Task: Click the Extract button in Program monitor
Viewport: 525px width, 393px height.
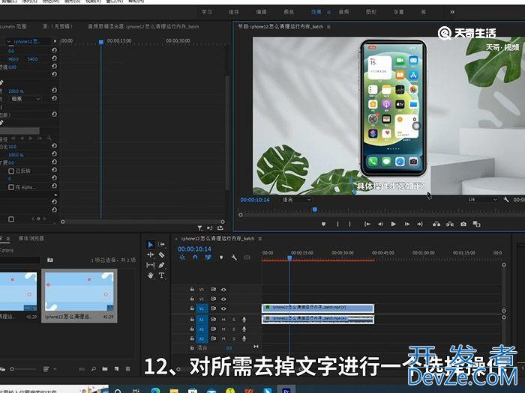Action: (450, 225)
